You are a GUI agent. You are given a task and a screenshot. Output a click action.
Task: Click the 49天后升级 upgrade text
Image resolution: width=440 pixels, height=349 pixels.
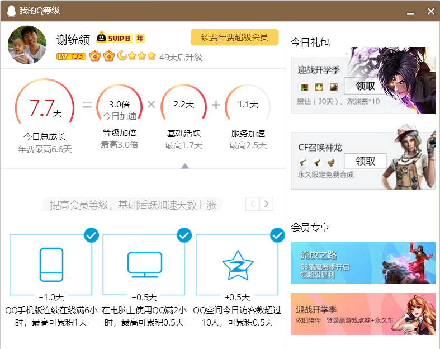point(181,57)
